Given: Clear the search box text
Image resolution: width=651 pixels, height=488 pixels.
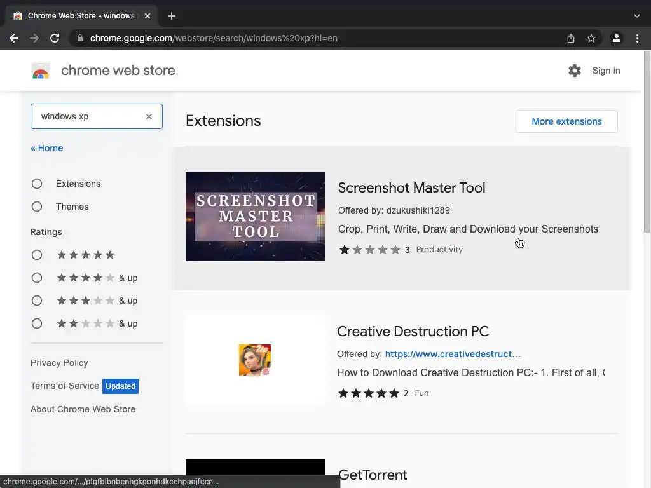Looking at the screenshot, I should (149, 117).
